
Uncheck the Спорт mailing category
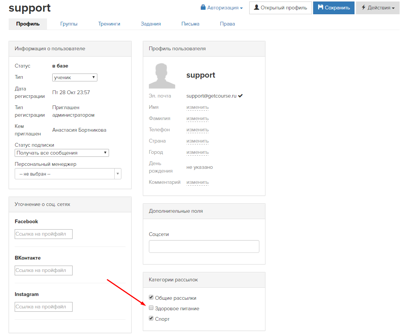point(151,318)
